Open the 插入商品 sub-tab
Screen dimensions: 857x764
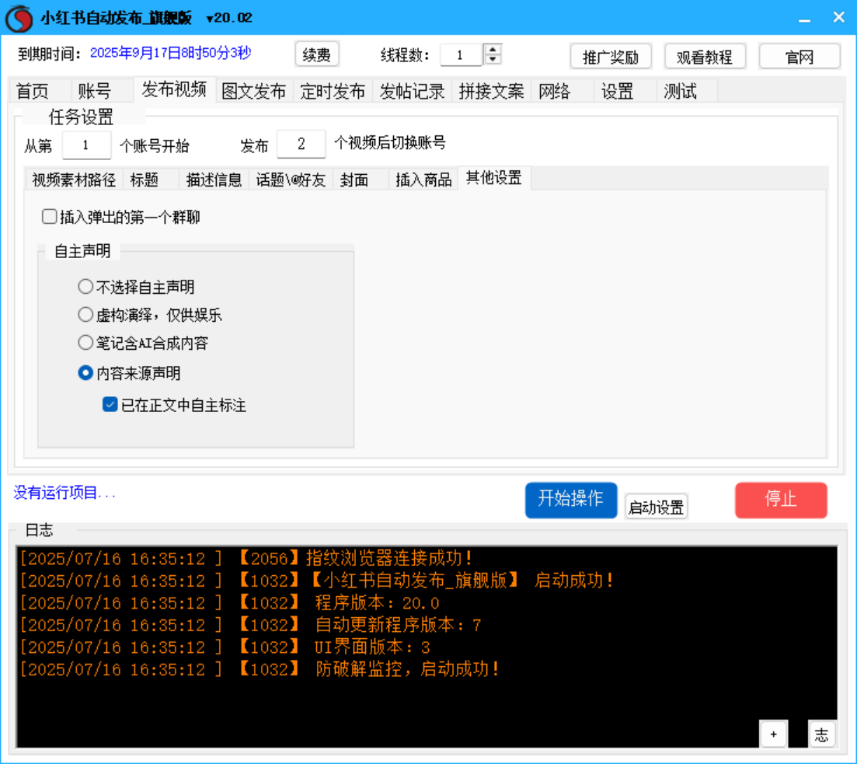coord(423,180)
